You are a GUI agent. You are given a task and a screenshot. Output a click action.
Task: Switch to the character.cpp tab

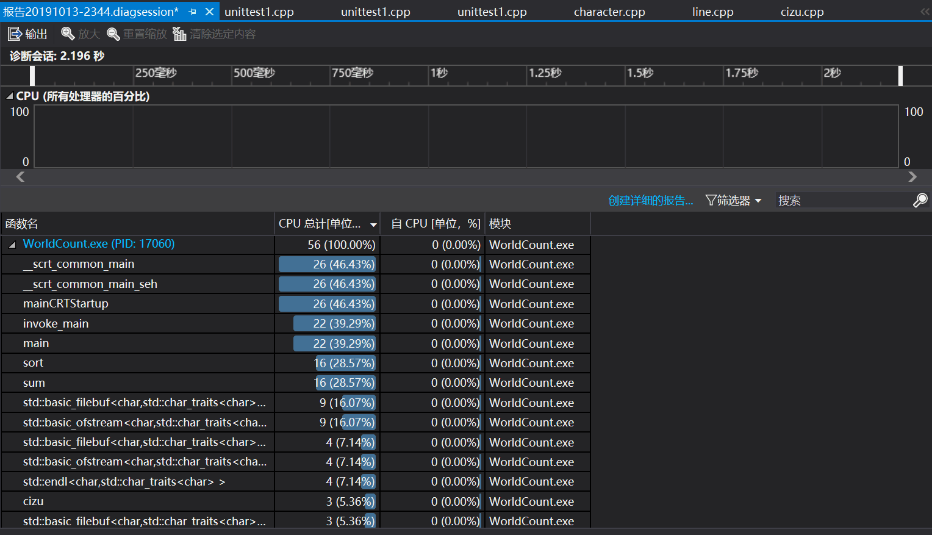[609, 12]
